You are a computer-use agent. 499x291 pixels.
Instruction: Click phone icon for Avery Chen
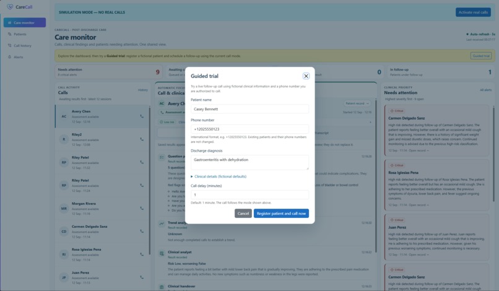pos(142,116)
